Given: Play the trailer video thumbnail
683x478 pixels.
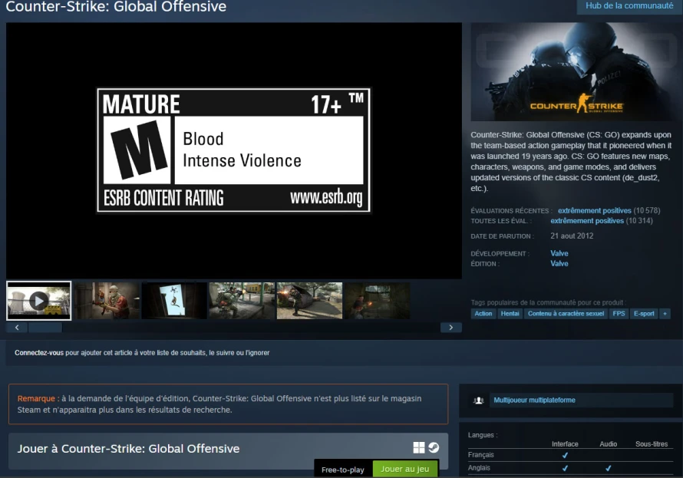Looking at the screenshot, I should click(39, 301).
